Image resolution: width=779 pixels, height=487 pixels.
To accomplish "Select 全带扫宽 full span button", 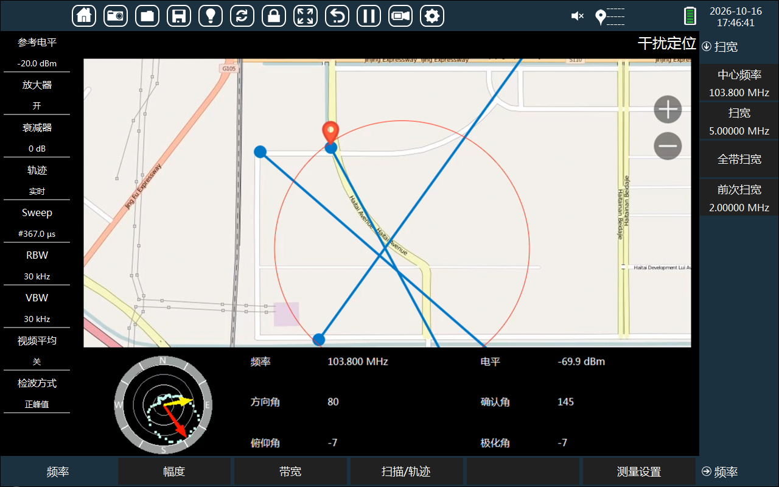I will [x=739, y=159].
